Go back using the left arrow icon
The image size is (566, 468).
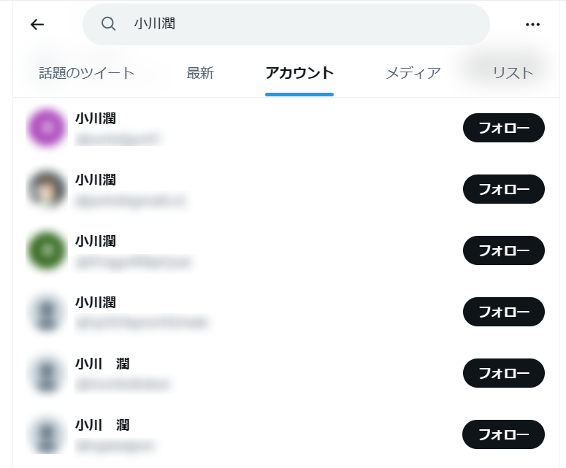pos(37,25)
